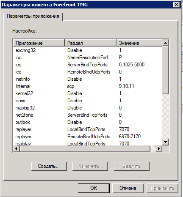The image size is (183, 197).
Task: Click the vertical scrollbar thumb
Action: (x=166, y=70)
